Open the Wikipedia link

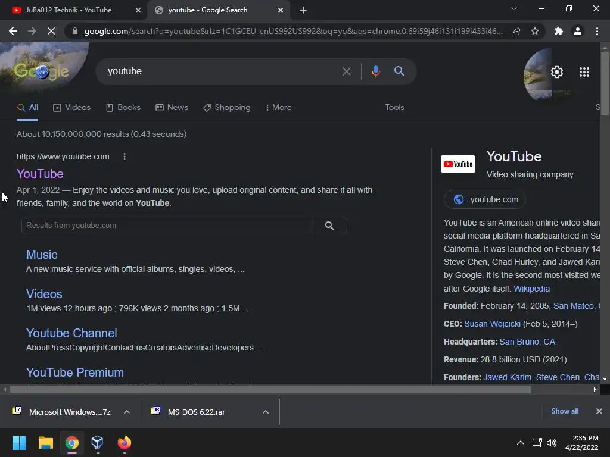click(531, 289)
